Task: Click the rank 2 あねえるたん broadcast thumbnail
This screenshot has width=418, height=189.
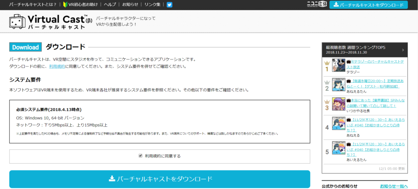Action: pos(339,85)
